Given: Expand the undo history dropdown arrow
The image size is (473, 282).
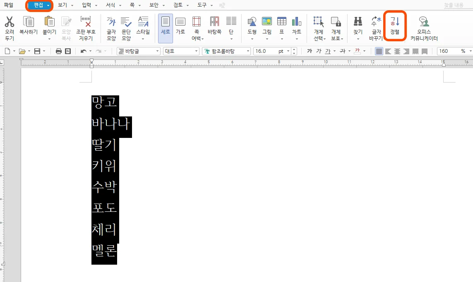Looking at the screenshot, I should [90, 51].
